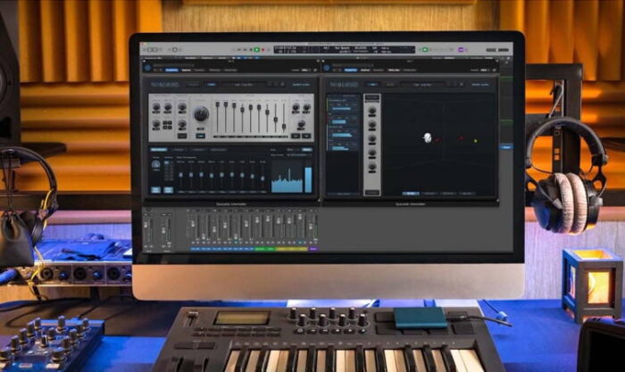Select the highlighted blue tab in right plugin window
This screenshot has height=372, width=625.
coord(351,70)
